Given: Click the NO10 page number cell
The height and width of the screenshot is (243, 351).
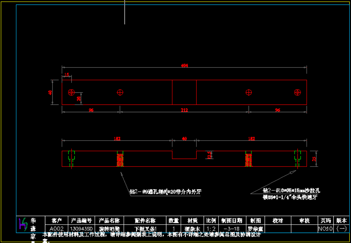Looking at the screenshot, I should [x=325, y=229].
